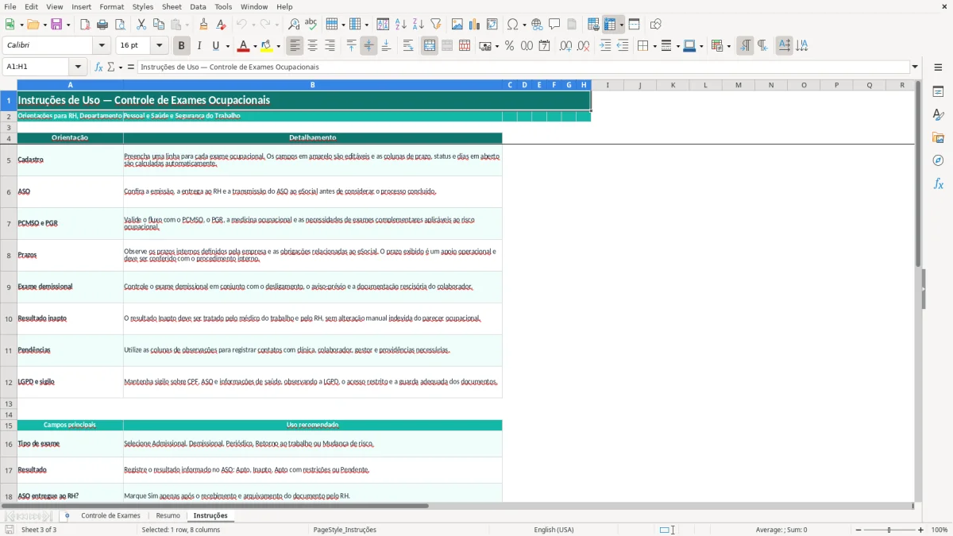Image resolution: width=953 pixels, height=536 pixels.
Task: Toggle Left-To-Right text direction
Action: tap(745, 46)
